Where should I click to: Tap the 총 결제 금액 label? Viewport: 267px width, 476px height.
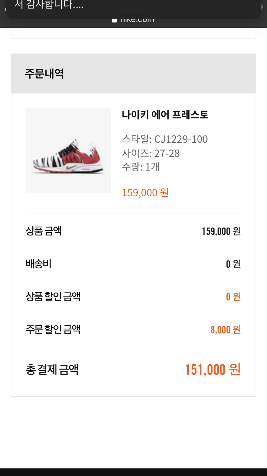coord(52,369)
